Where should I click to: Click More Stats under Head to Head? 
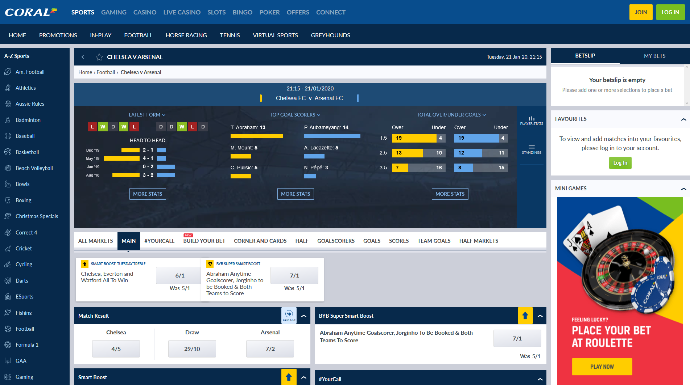[148, 194]
